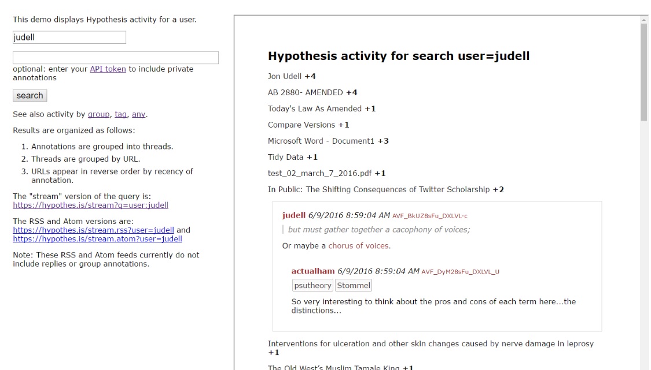Open the stream.atom?user=judell feed link
The width and height of the screenshot is (651, 370).
tap(98, 238)
